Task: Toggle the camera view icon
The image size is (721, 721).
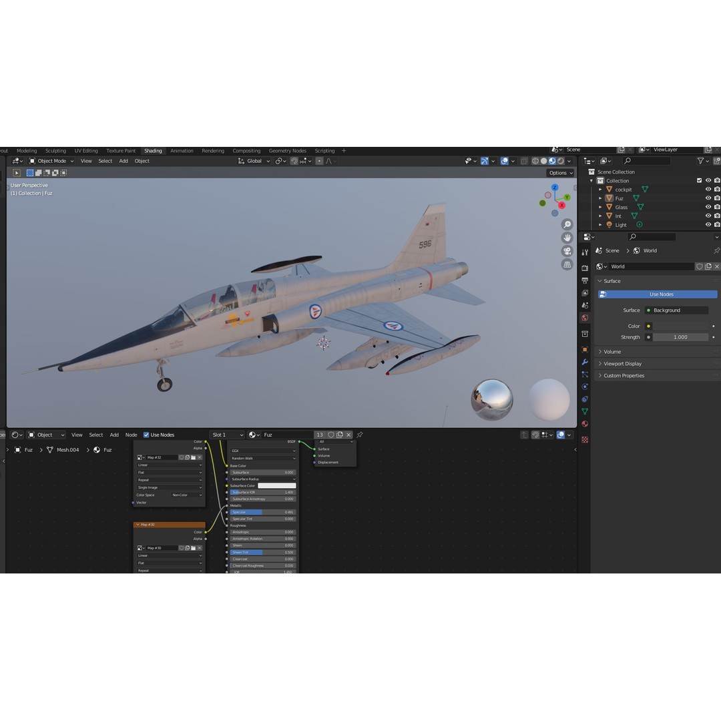Action: point(567,251)
